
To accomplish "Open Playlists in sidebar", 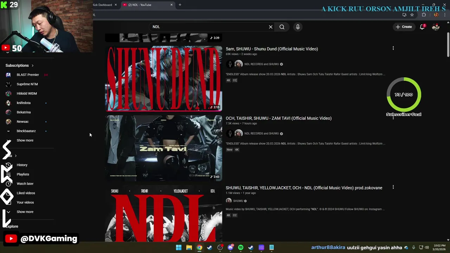I will [x=23, y=174].
